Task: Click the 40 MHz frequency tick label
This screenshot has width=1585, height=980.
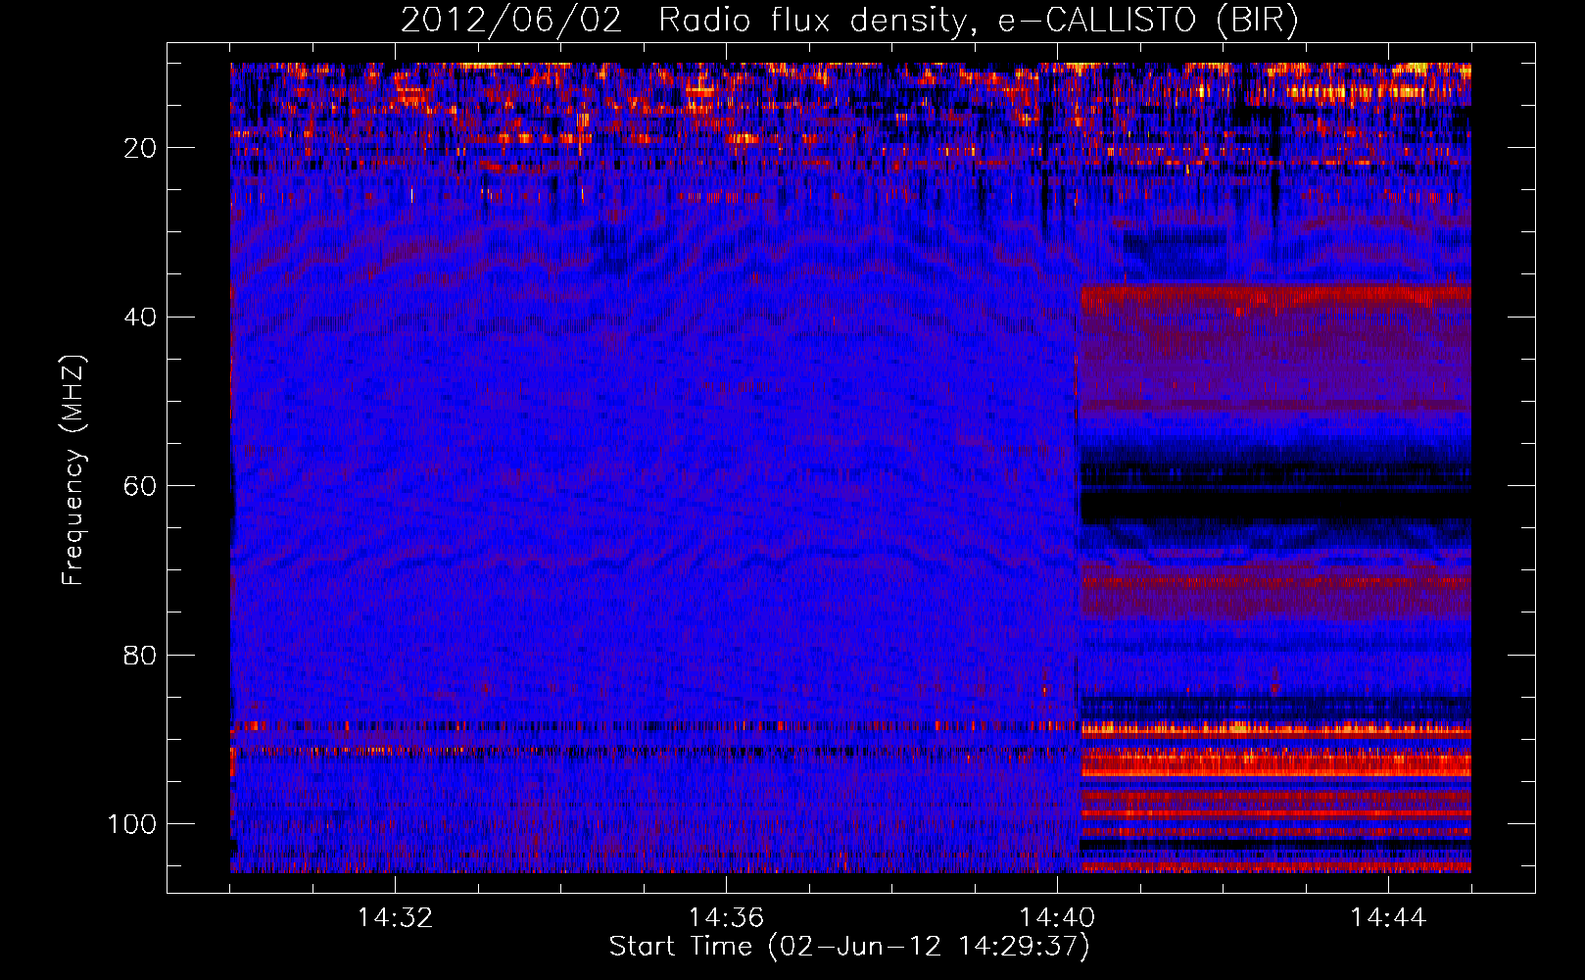Action: pos(140,318)
